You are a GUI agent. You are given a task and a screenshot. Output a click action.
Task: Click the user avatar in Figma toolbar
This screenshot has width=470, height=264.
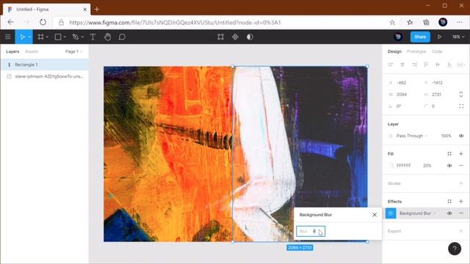[398, 37]
